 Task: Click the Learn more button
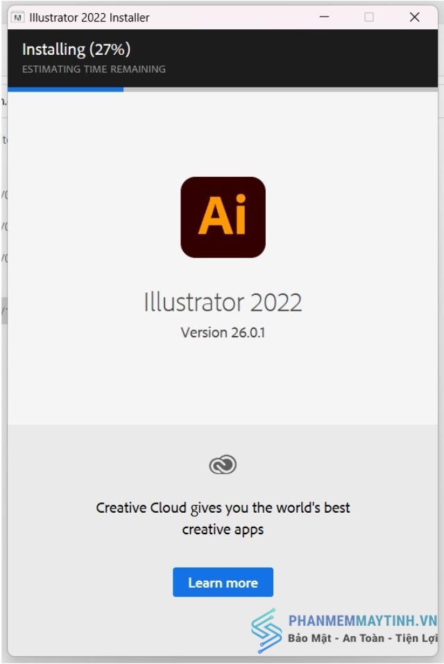coord(223,582)
